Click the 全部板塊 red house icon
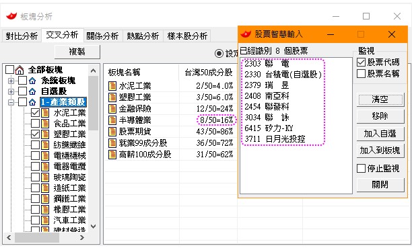This screenshot has height=248, width=412. tap(20, 70)
